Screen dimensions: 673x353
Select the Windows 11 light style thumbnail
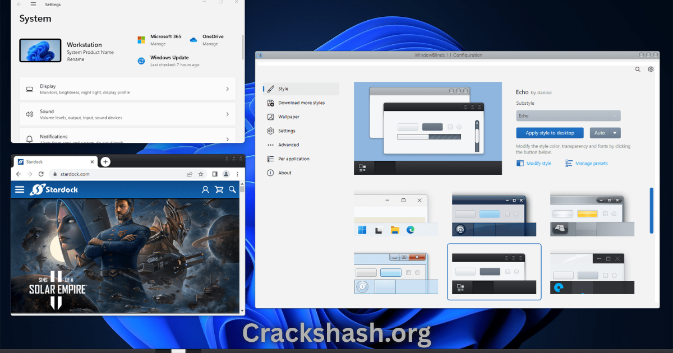click(x=396, y=215)
